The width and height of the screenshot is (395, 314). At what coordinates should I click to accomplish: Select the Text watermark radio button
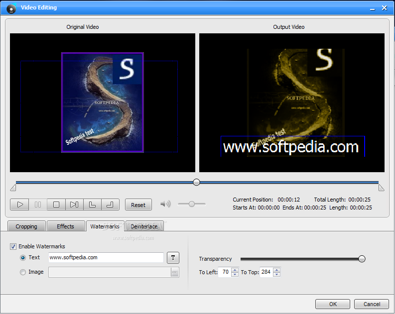click(x=23, y=258)
